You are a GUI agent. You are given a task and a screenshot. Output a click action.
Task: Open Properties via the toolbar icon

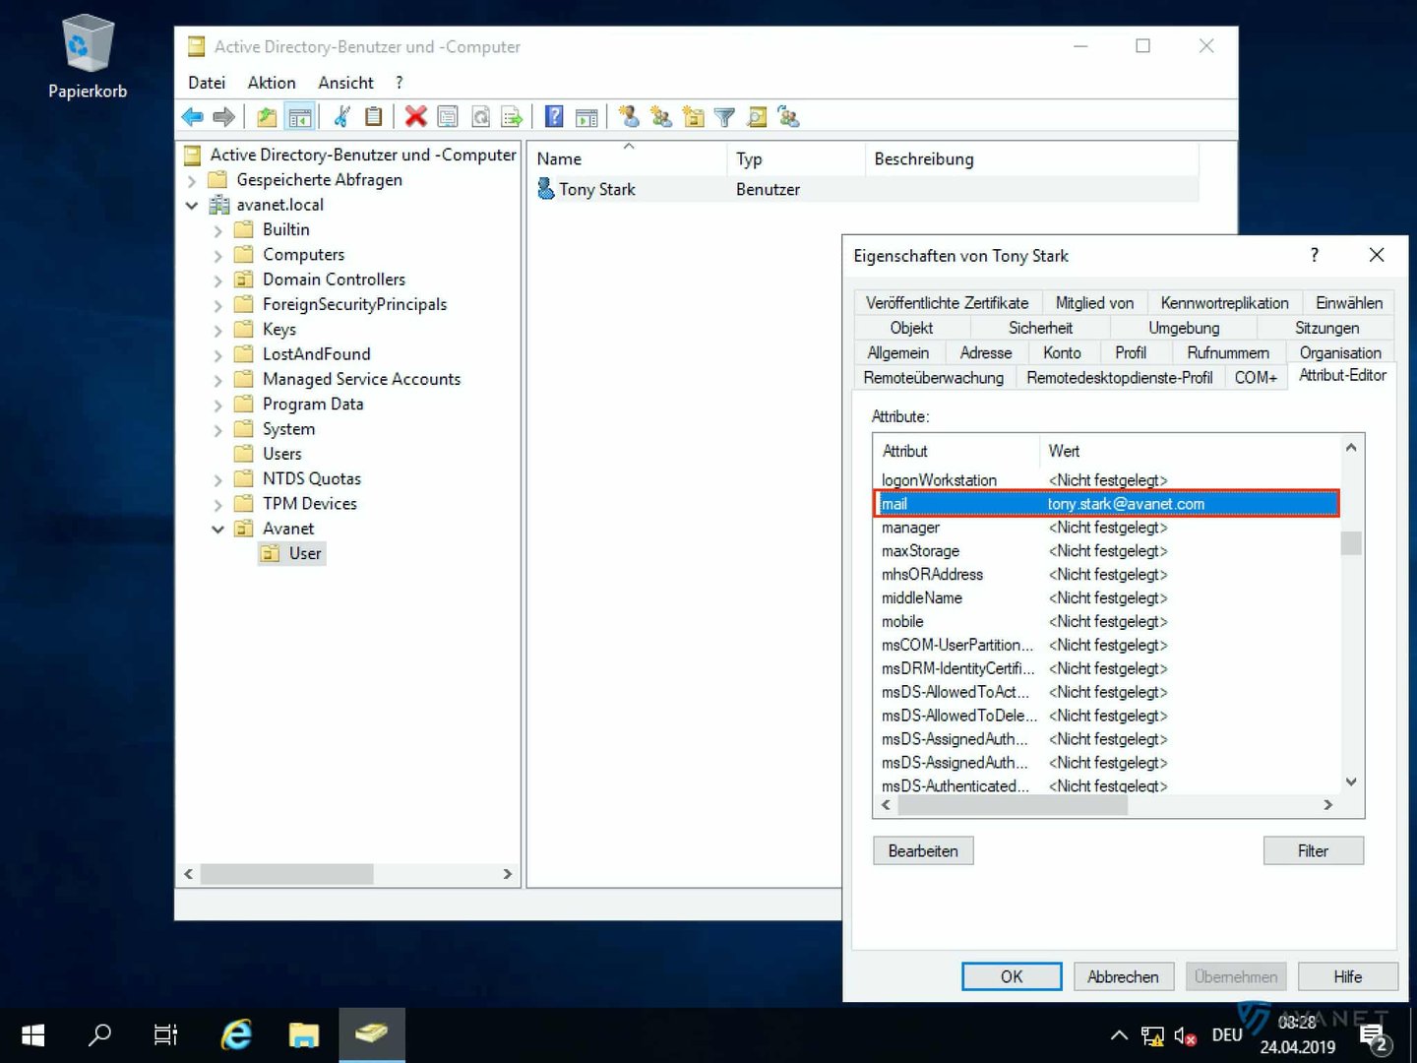coord(448,117)
